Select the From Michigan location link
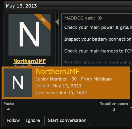Image resolution: width=132 pixels, height=129 pixels. [x=97, y=79]
